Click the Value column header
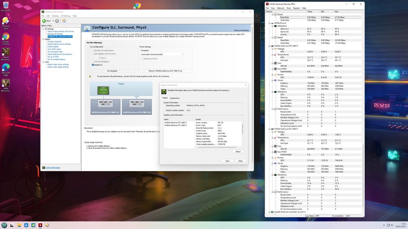This screenshot has height=229, width=408. (x=313, y=11)
